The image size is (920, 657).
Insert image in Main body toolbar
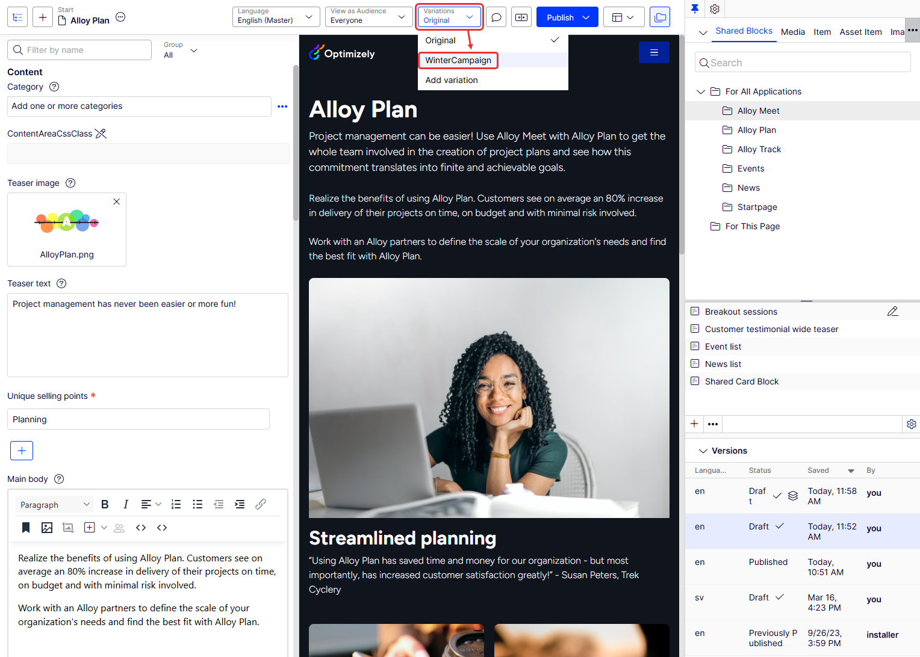pyautogui.click(x=47, y=528)
